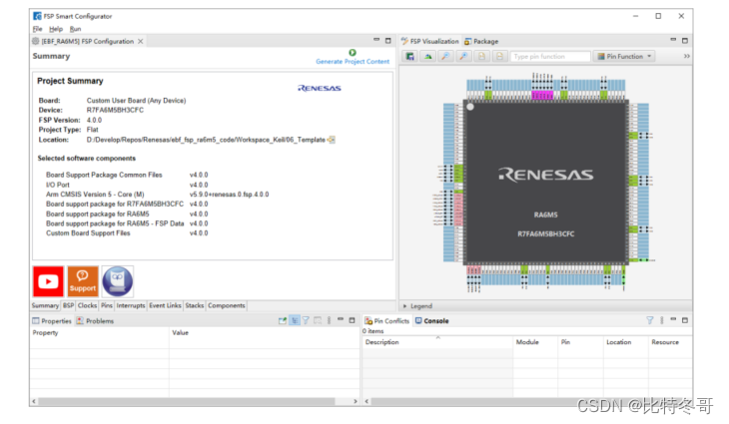The image size is (729, 424).
Task: Click Generate Project Content link
Action: pyautogui.click(x=353, y=61)
